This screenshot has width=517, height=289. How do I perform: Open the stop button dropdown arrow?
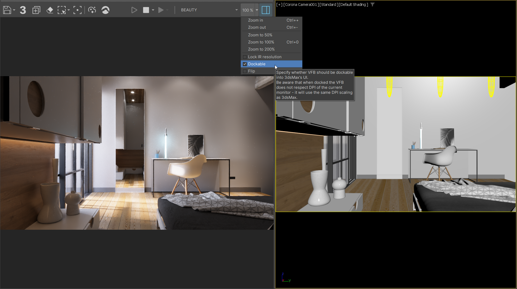(x=153, y=10)
